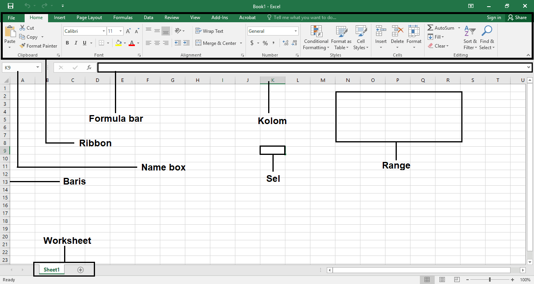Open the Page Layout tab
The image size is (534, 284).
89,17
